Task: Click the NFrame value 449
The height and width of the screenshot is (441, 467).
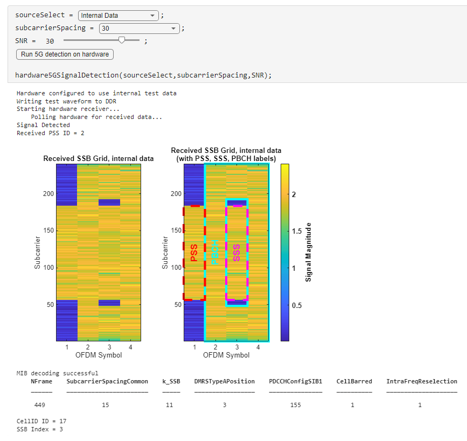Action: (x=40, y=405)
